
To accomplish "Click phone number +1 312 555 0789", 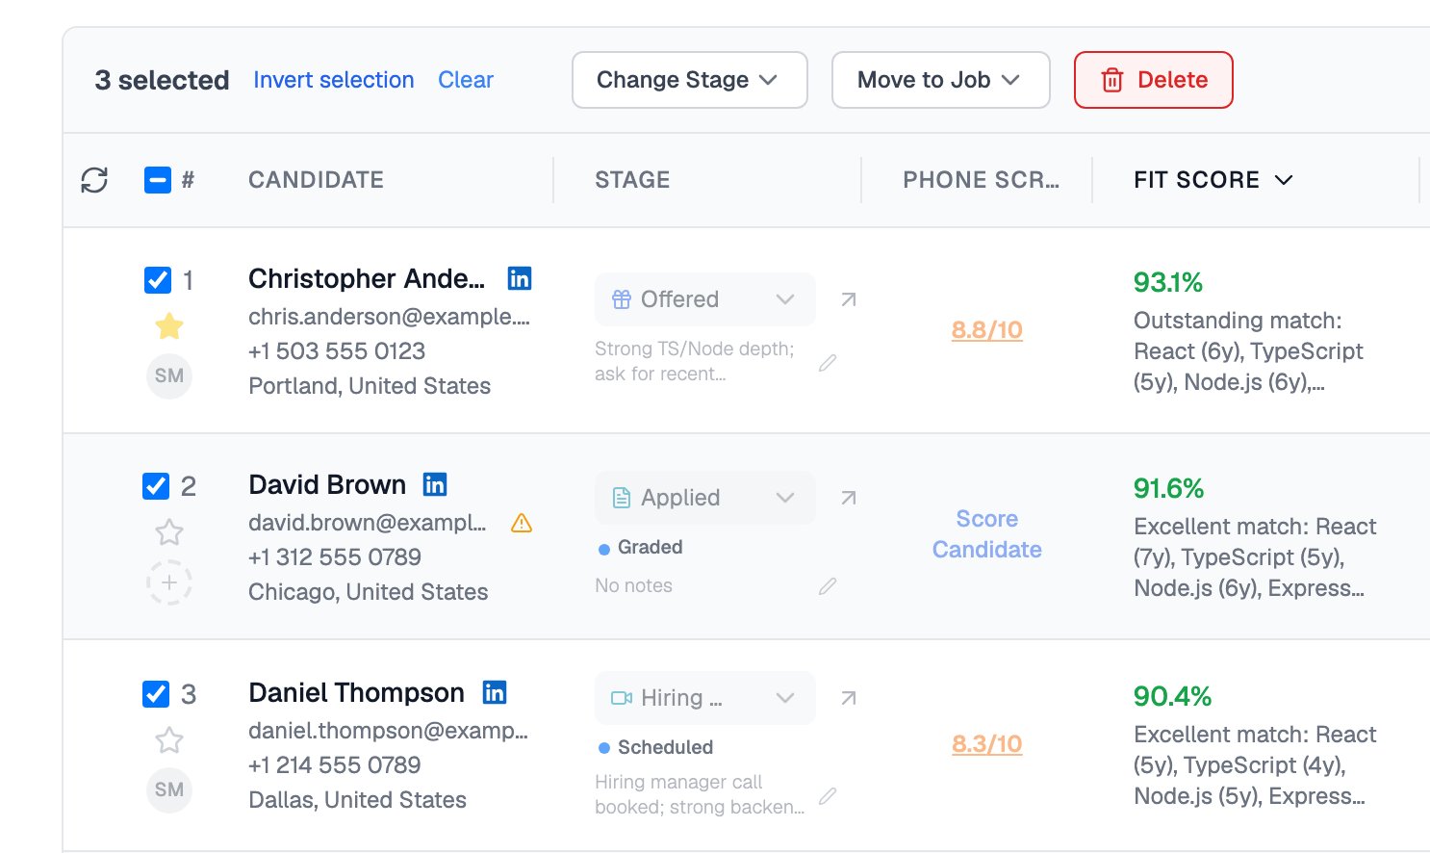I will [335, 557].
